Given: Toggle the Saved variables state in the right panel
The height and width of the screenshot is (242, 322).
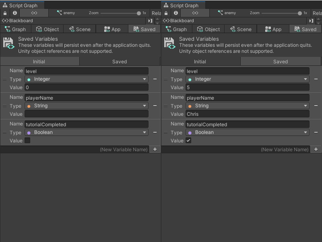Looking at the screenshot, I should coord(281,61).
